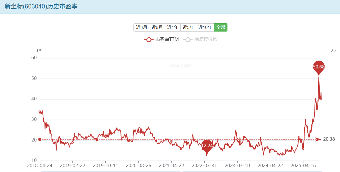Select the 近6月 time range tab

click(157, 27)
